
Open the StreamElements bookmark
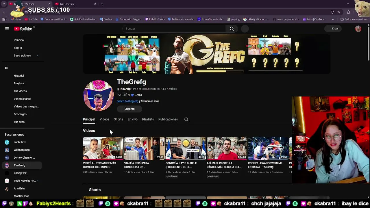[x=211, y=19]
